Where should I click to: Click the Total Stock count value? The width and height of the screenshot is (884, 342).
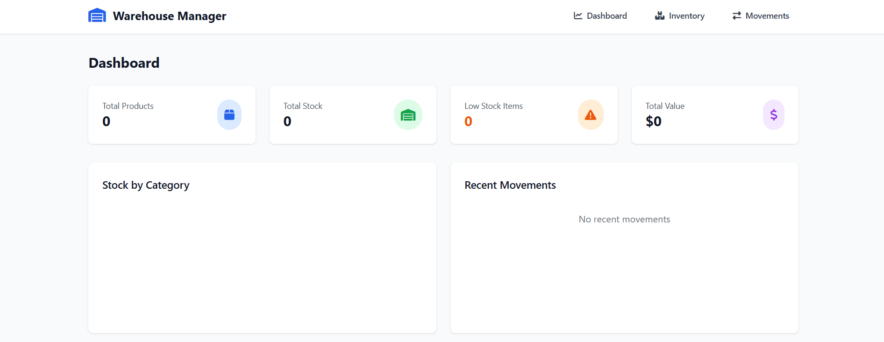click(x=287, y=121)
